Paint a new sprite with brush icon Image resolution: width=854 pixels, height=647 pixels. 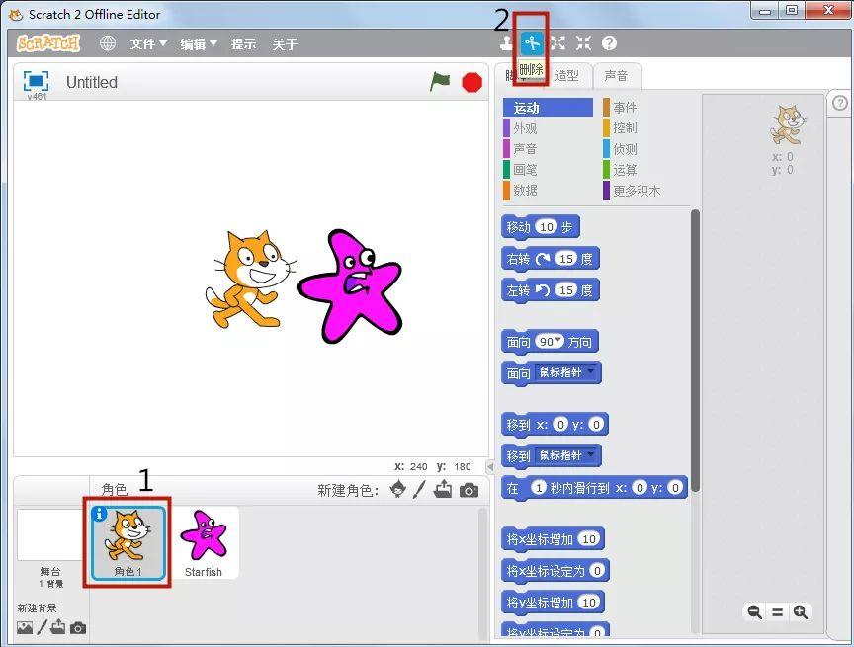pos(419,489)
